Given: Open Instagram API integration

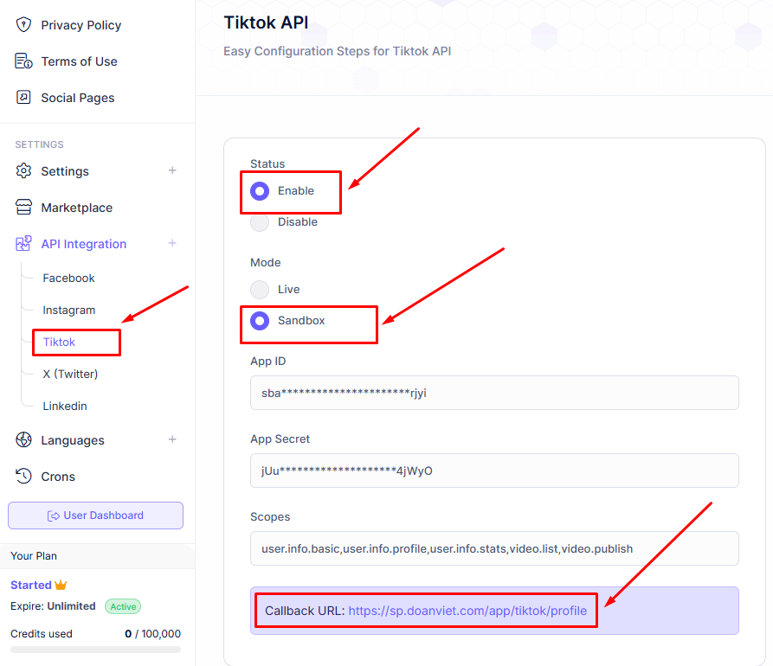Looking at the screenshot, I should pos(68,311).
